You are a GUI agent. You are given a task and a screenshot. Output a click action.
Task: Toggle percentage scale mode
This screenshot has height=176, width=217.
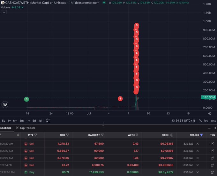[200, 121]
